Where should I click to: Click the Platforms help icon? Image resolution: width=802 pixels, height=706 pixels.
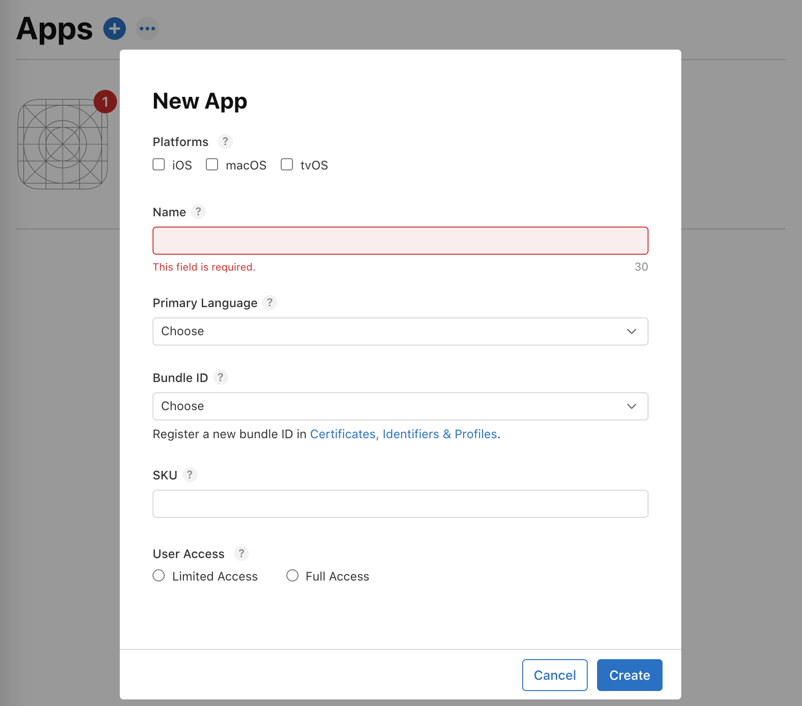pos(225,141)
